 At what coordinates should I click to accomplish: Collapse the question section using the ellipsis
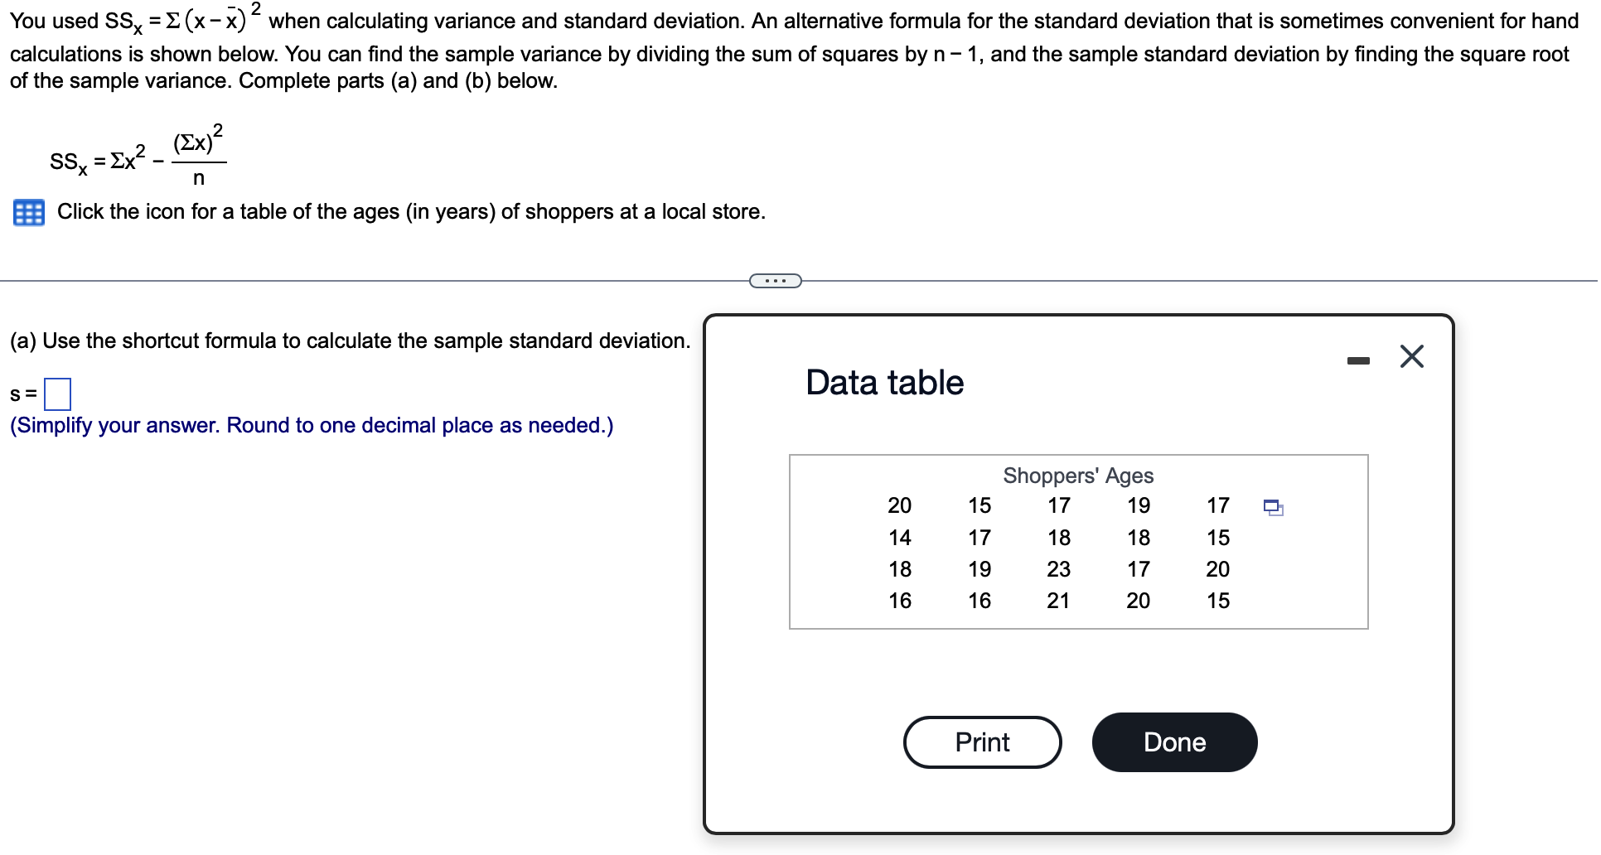(x=774, y=281)
